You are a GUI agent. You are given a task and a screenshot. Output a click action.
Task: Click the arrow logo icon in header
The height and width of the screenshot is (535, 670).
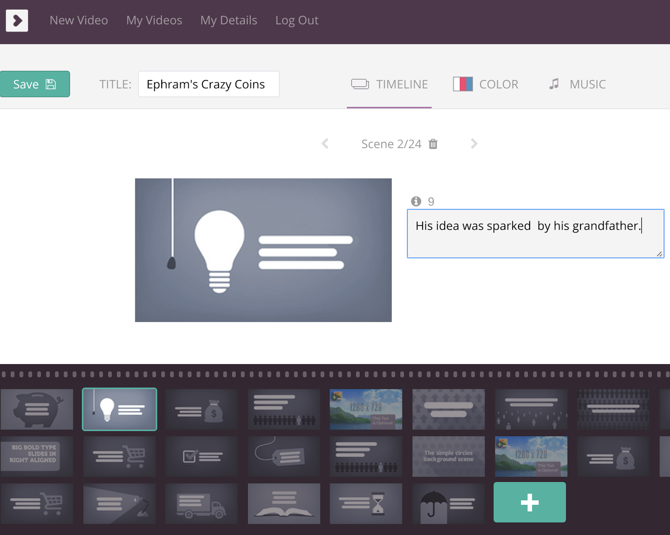click(x=17, y=20)
